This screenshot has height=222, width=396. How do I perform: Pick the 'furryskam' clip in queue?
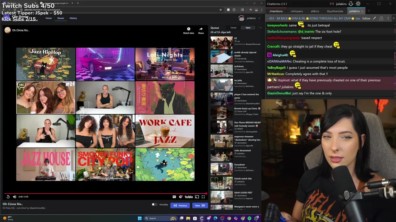(x=236, y=169)
